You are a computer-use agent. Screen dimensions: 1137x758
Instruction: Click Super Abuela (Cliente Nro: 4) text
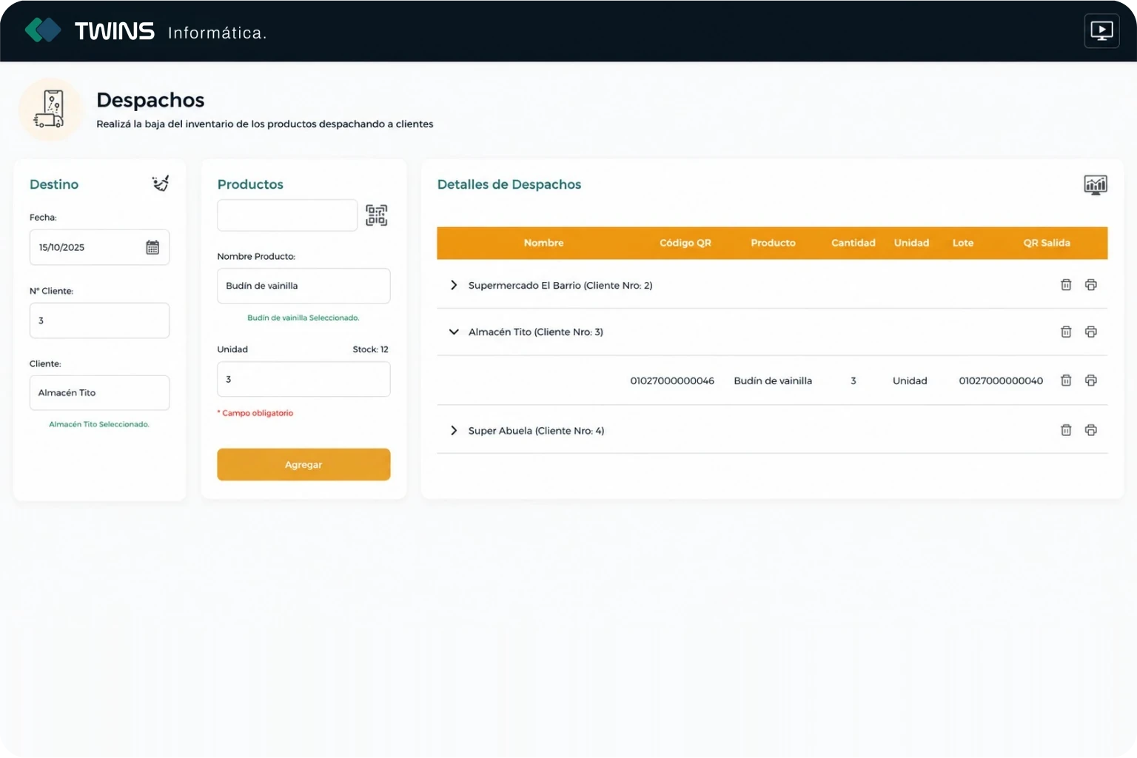coord(536,430)
